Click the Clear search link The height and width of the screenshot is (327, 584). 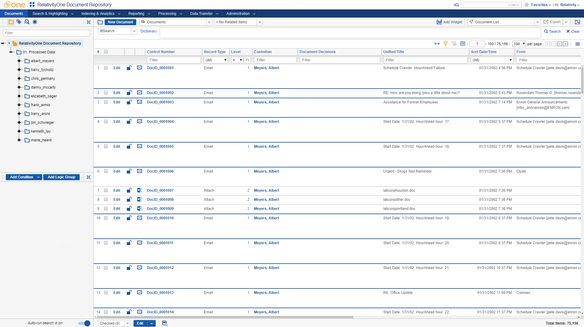pyautogui.click(x=573, y=31)
